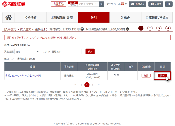Open the ヘルプ help button
Viewport: 175px width, 126px height.
156,4
